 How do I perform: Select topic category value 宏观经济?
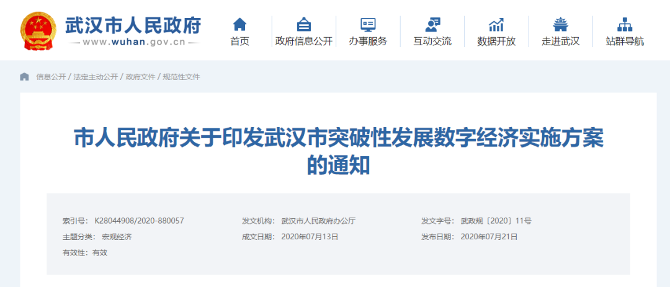117,237
